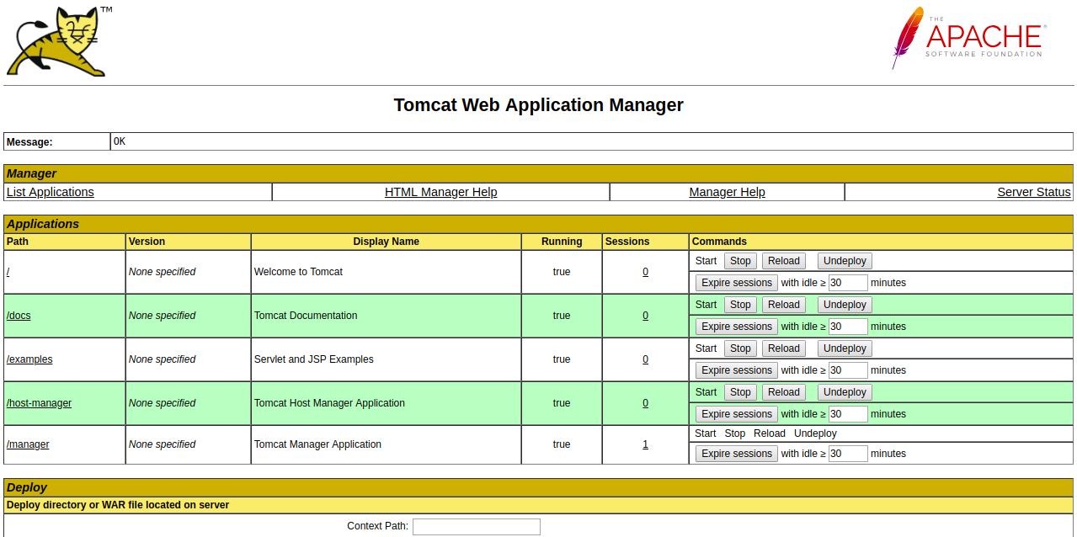View the /manager session count link
This screenshot has height=537, width=1077.
(645, 444)
